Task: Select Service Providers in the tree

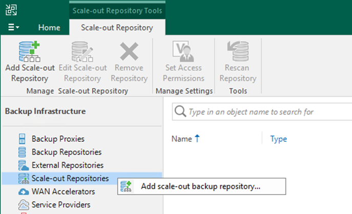Action: pos(61,205)
